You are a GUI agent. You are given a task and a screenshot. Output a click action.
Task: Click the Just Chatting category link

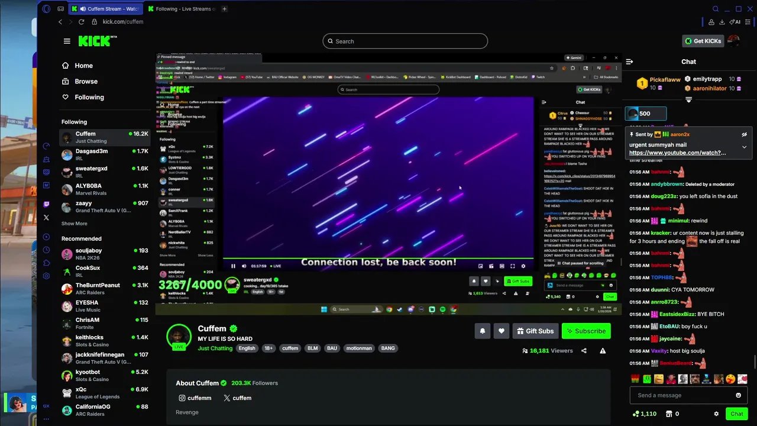click(215, 348)
